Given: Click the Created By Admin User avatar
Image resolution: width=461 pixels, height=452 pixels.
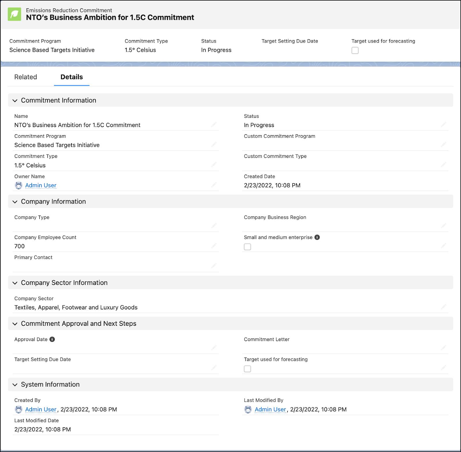Looking at the screenshot, I should click(18, 409).
